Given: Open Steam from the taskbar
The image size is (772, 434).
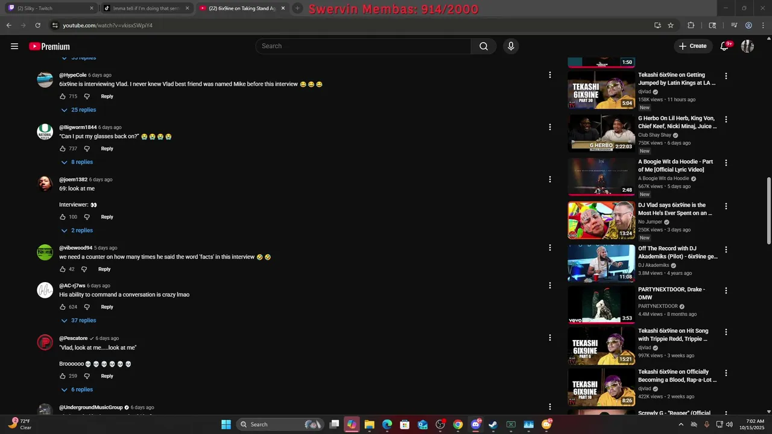Looking at the screenshot, I should (493, 424).
